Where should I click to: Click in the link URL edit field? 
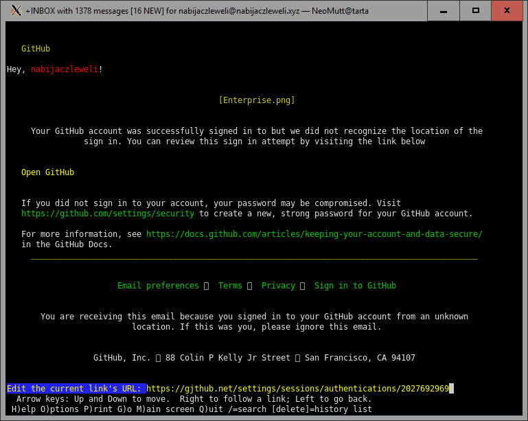298,389
